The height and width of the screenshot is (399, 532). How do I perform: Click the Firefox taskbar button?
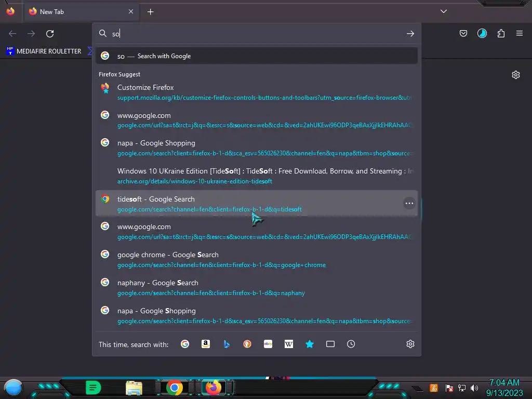tap(214, 388)
